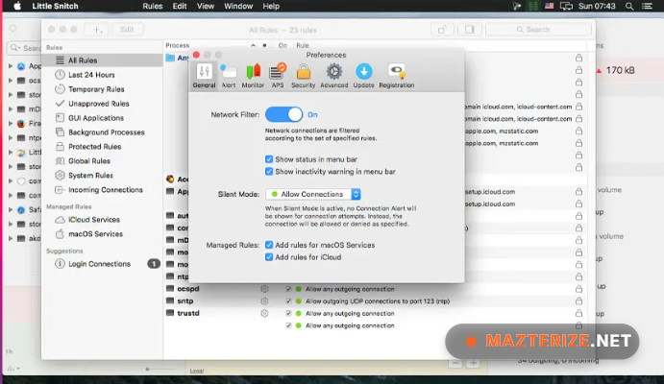Expand the Safari entry in Network Monitor
The height and width of the screenshot is (384, 664).
pyautogui.click(x=11, y=210)
